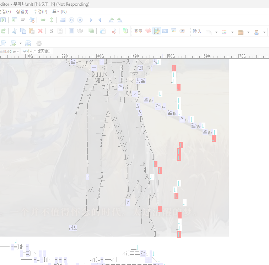
Task: Switch to the 무에나.mlt tab
Action: click(37, 51)
